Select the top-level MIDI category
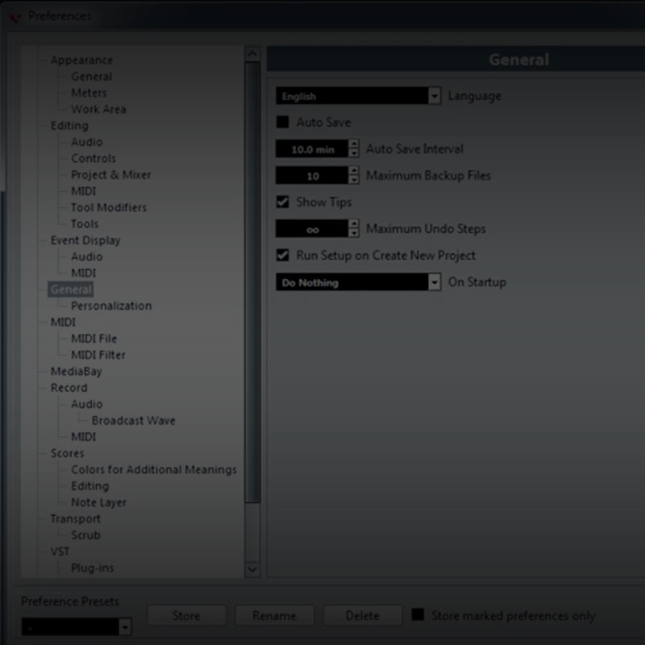Viewport: 645px width, 645px height. (63, 322)
